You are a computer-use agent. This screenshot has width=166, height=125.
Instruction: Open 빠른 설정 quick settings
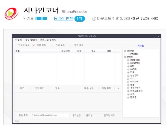(89, 88)
